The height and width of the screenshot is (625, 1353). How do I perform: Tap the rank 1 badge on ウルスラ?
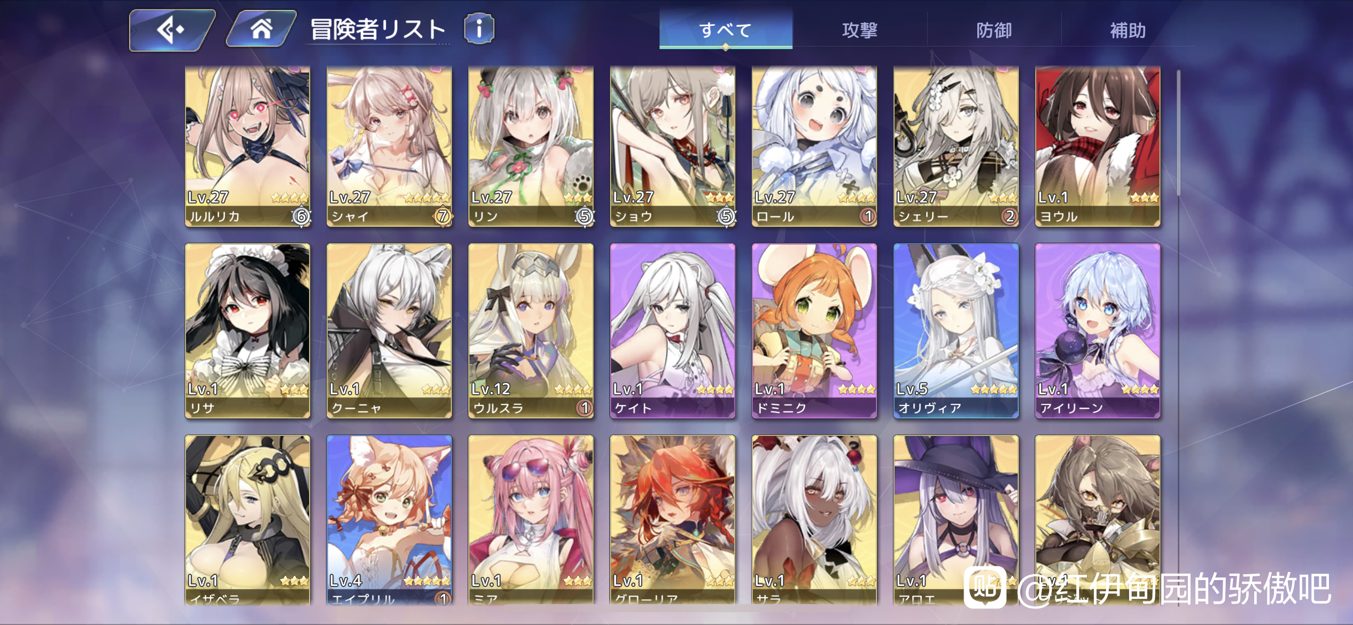[585, 408]
